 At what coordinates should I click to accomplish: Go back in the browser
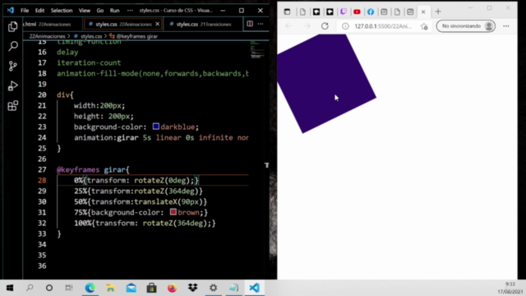coord(288,25)
